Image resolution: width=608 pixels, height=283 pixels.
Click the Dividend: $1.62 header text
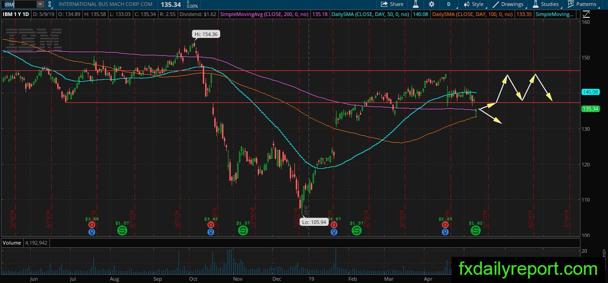pyautogui.click(x=198, y=14)
